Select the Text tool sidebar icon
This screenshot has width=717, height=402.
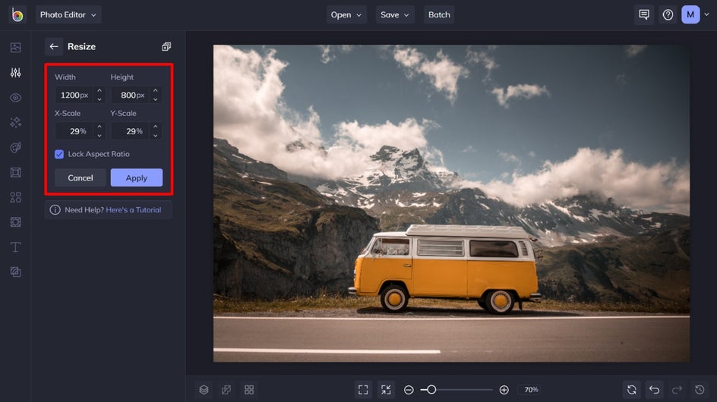[x=15, y=247]
